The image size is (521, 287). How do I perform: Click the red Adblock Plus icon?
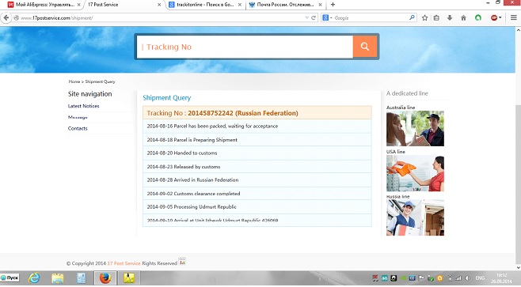(494, 18)
